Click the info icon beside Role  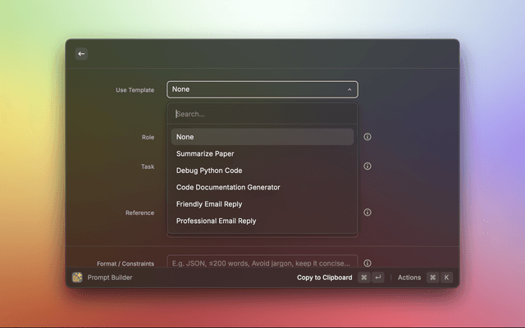[x=367, y=137]
